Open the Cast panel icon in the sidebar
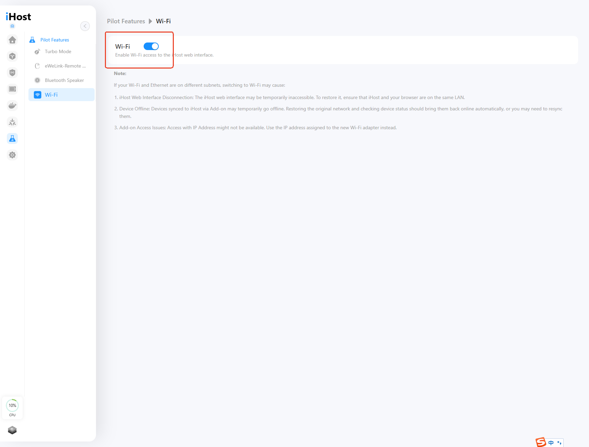 tap(12, 89)
